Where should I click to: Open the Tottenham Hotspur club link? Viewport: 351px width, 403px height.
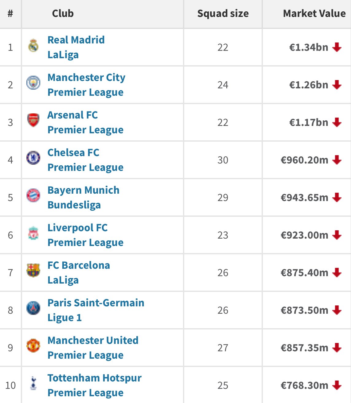[x=95, y=378]
